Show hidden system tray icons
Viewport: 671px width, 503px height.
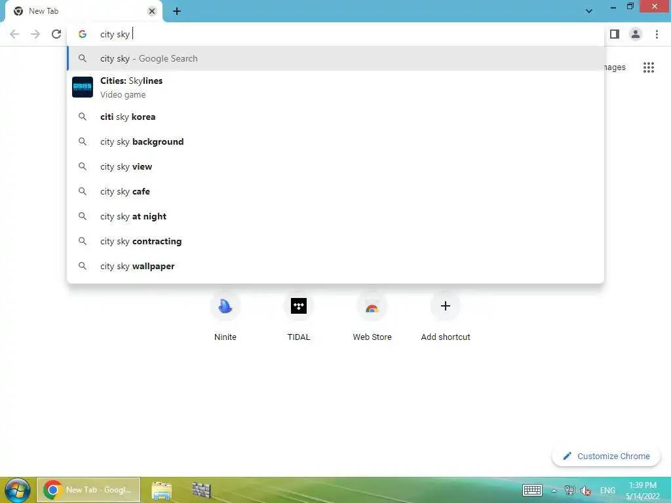tap(554, 491)
